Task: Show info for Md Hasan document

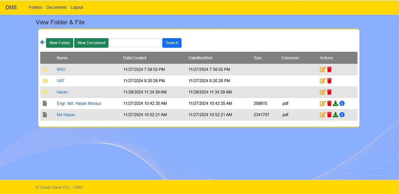Action: tap(342, 115)
